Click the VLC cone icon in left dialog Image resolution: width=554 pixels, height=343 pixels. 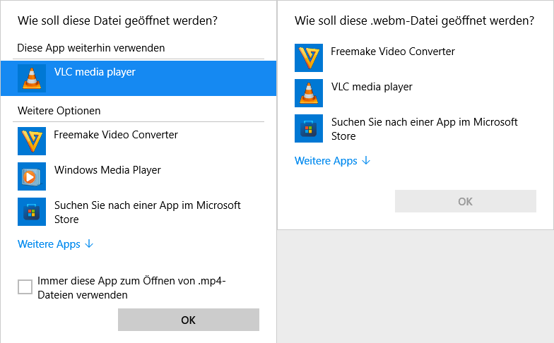point(32,78)
